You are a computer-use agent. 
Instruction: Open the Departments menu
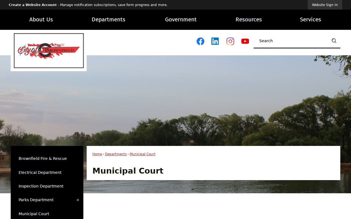(x=109, y=19)
